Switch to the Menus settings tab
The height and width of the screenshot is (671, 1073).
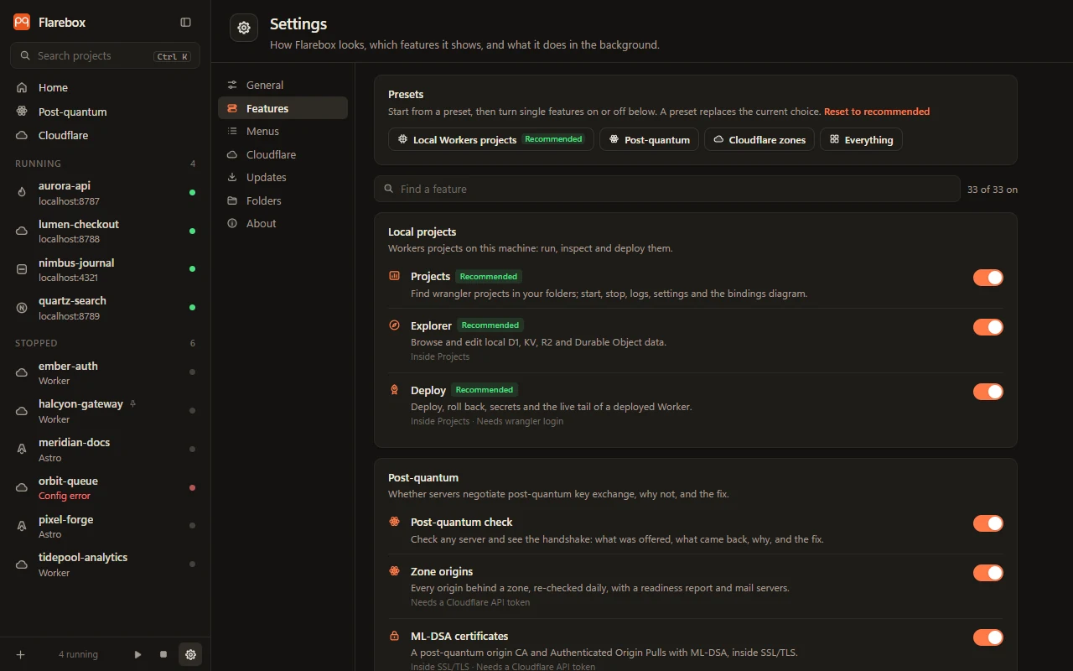(x=283, y=131)
